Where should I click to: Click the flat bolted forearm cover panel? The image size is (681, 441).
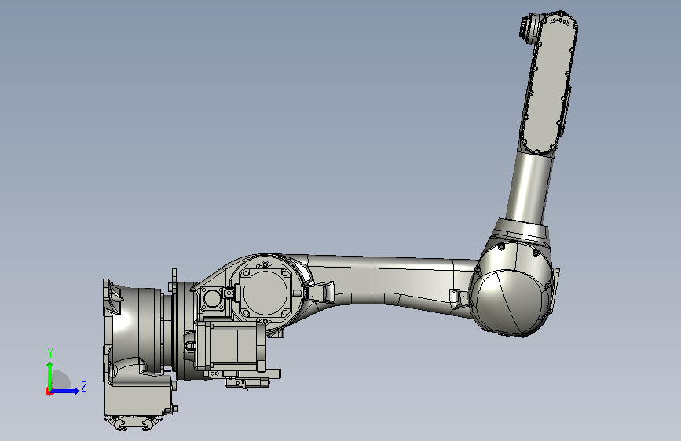point(548,82)
